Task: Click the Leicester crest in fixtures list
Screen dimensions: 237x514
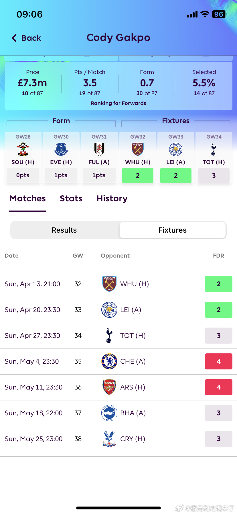Action: (109, 310)
